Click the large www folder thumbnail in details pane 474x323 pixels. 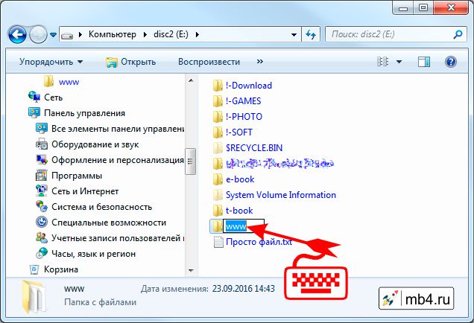click(34, 298)
